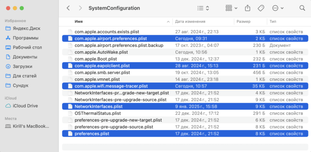Select preferences-pre-upgrade-source.plist file
The width and height of the screenshot is (311, 152).
(185, 127)
